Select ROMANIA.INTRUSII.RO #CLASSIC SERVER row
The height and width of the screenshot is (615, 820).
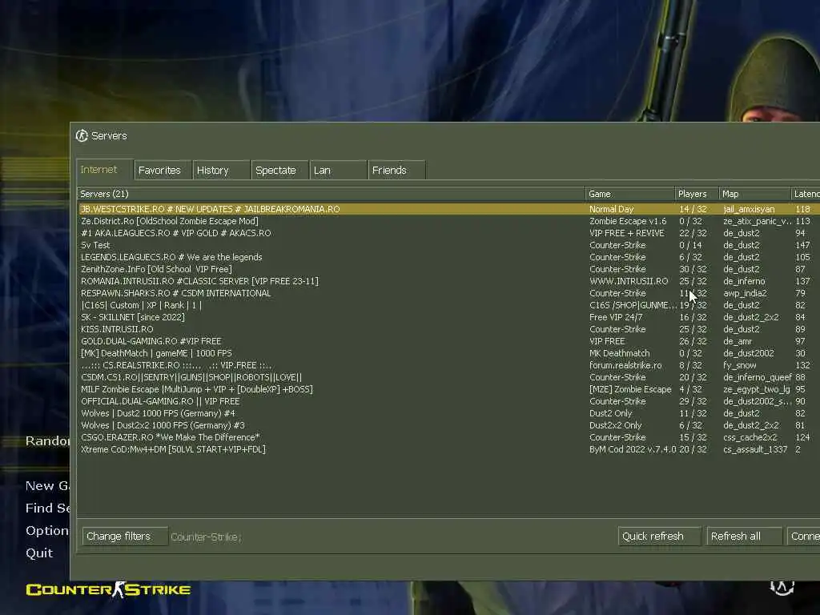click(x=448, y=281)
